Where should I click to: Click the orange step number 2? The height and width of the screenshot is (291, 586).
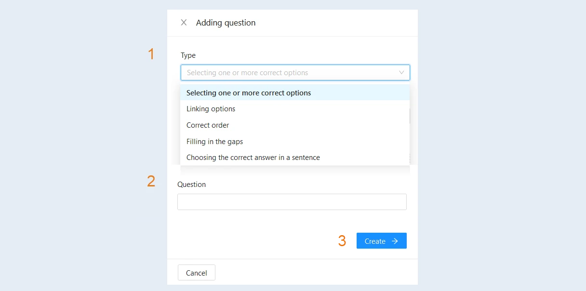151,181
